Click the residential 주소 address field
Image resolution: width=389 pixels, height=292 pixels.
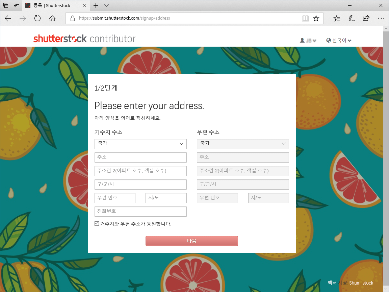tap(140, 157)
